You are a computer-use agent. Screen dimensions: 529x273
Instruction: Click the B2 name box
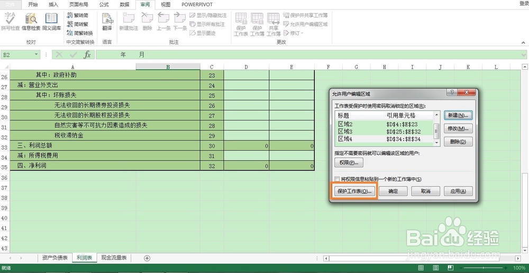[17, 54]
